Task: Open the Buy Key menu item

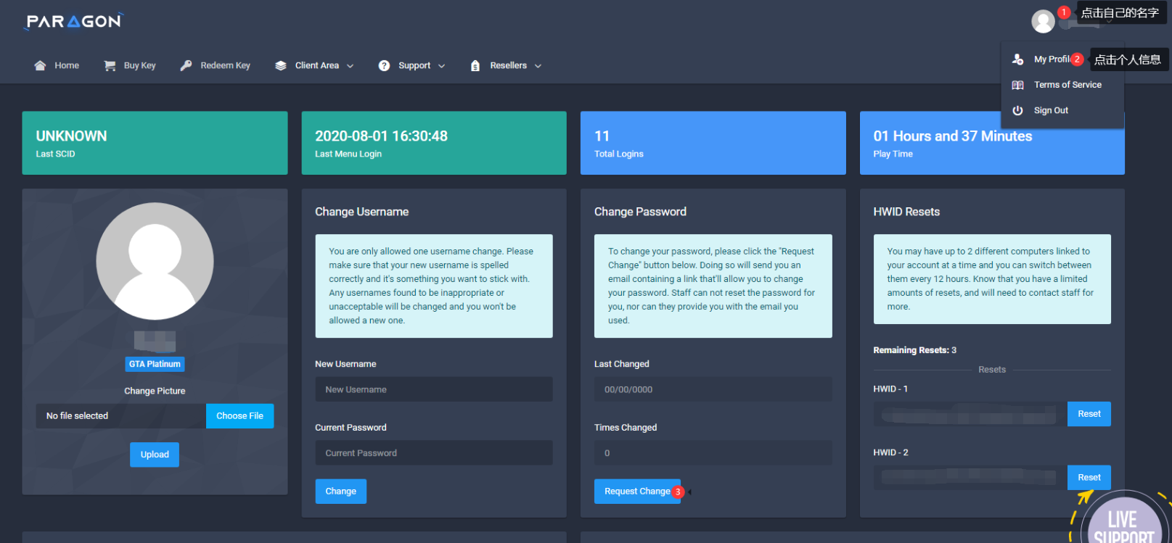Action: point(130,65)
